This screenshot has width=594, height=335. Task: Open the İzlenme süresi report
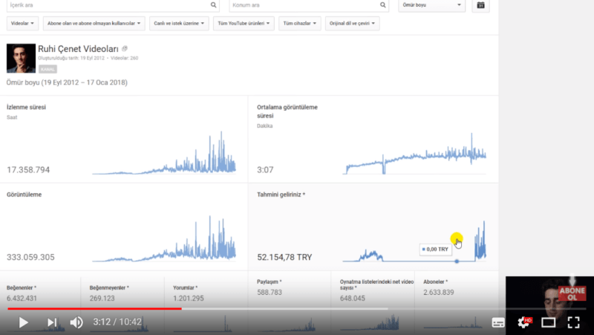pyautogui.click(x=27, y=107)
